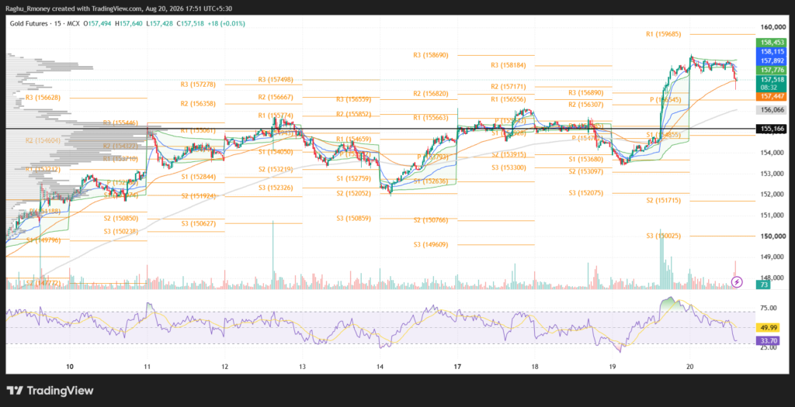795x407 pixels.
Task: Click the purple RSI label 33.70
Action: coord(766,340)
